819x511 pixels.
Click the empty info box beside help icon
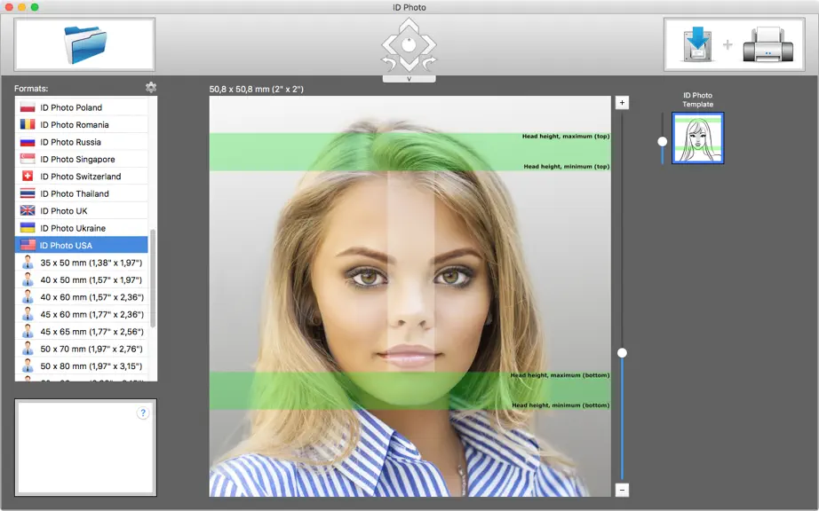pos(85,447)
